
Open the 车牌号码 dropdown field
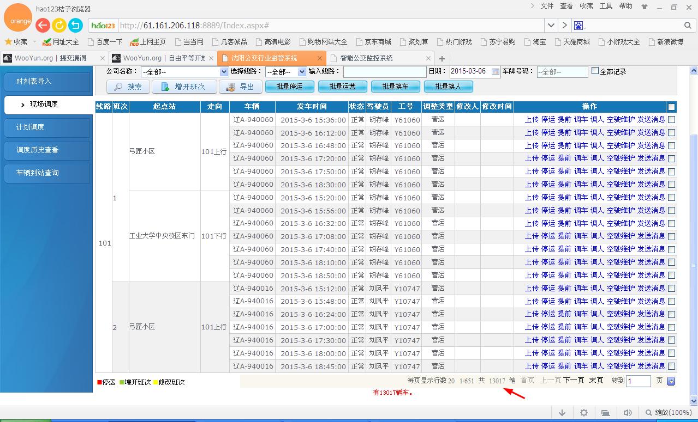click(x=562, y=72)
